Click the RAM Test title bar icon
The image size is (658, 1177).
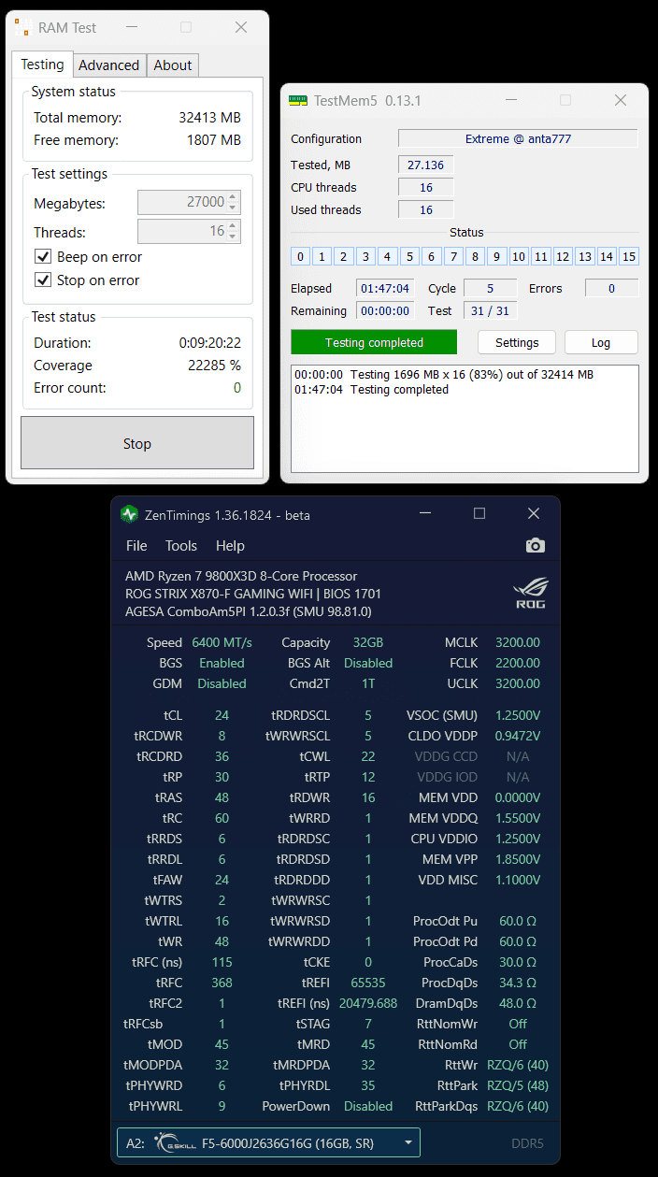point(23,27)
